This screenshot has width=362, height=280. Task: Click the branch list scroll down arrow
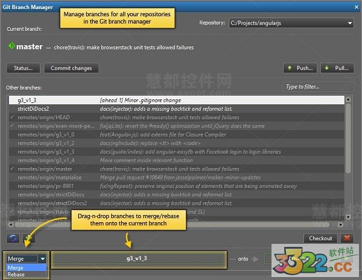coord(348,217)
